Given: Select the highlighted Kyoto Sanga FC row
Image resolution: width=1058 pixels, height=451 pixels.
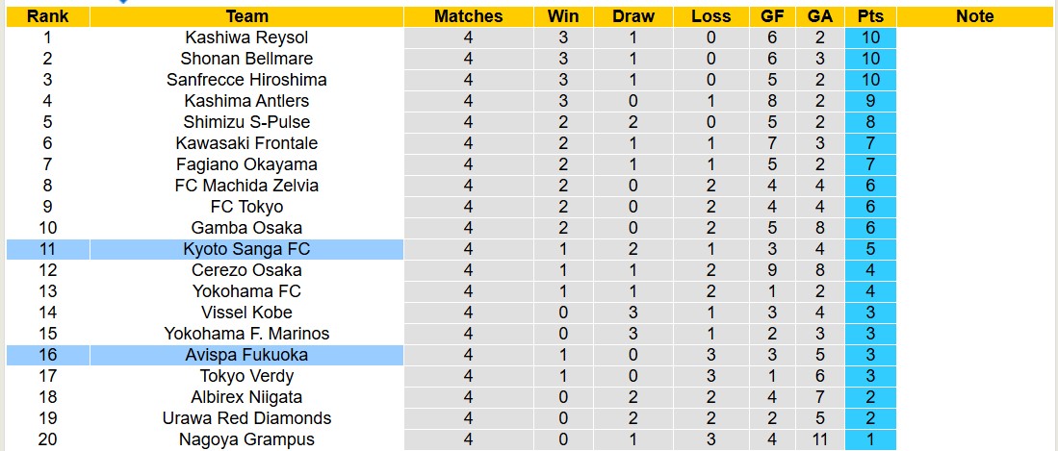Looking at the screenshot, I should point(246,249).
